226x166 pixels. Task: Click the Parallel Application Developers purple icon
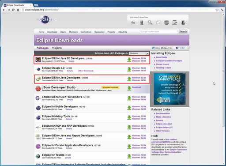[38, 147]
